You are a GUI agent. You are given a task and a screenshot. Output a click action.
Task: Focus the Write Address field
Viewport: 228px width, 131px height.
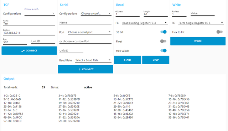coord(179,14)
